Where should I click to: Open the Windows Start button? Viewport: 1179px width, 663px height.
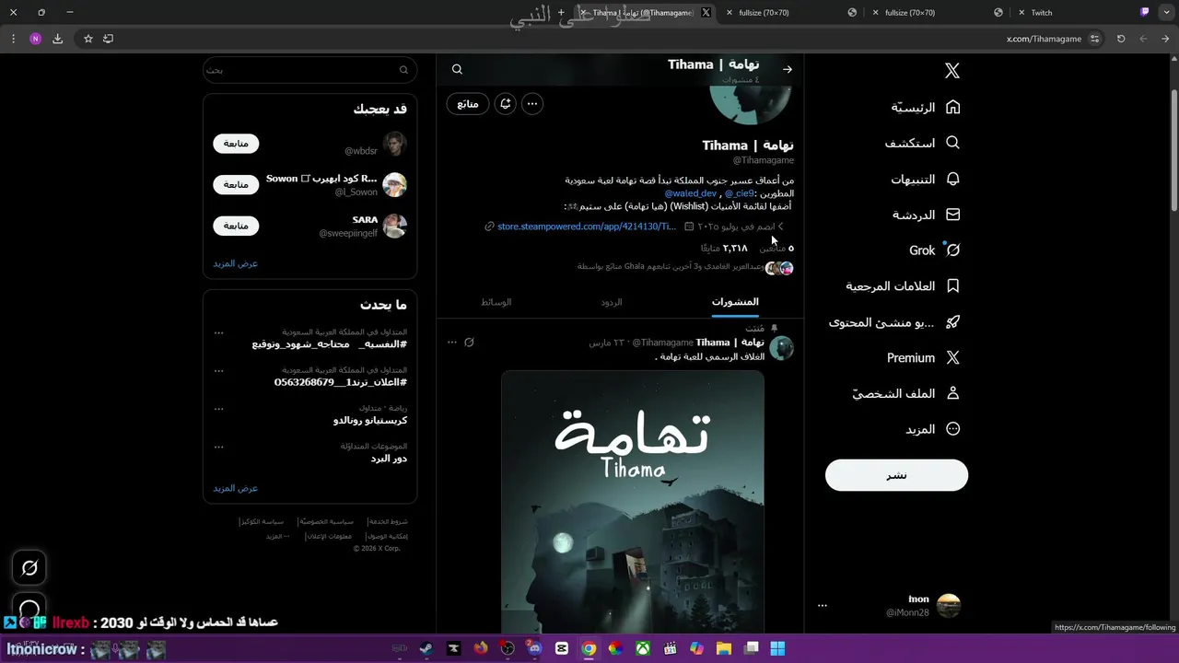coord(778,648)
